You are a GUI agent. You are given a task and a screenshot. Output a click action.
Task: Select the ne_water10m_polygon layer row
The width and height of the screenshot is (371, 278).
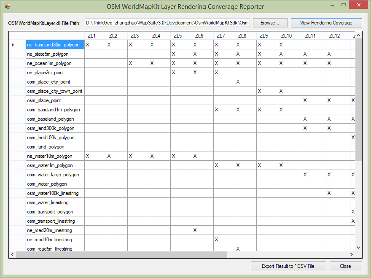click(x=55, y=156)
